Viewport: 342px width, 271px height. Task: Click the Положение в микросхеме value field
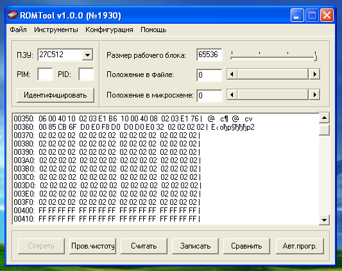click(209, 96)
